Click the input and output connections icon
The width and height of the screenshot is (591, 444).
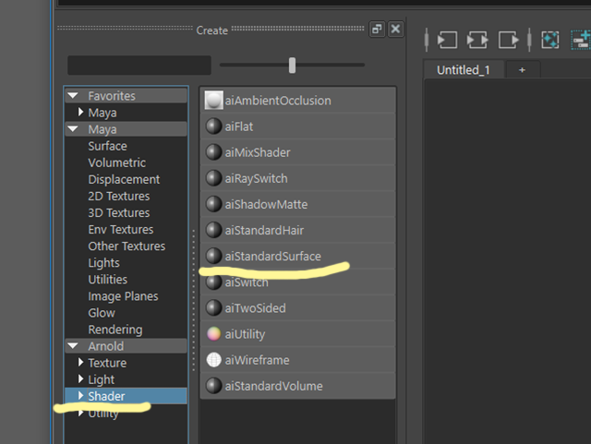(477, 40)
